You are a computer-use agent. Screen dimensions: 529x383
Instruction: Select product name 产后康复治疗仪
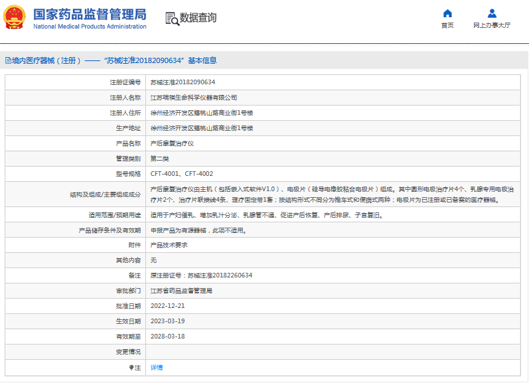pyautogui.click(x=172, y=143)
